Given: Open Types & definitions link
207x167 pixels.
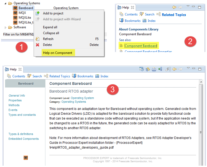Looking at the screenshot, I should pyautogui.click(x=21, y=134).
